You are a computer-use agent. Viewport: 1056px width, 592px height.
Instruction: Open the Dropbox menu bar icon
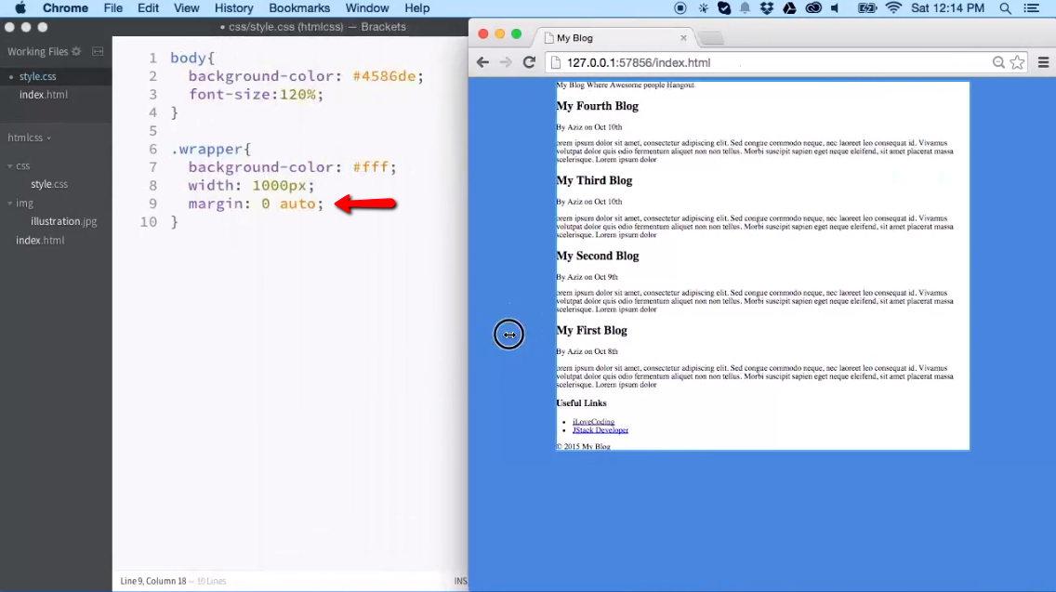767,7
